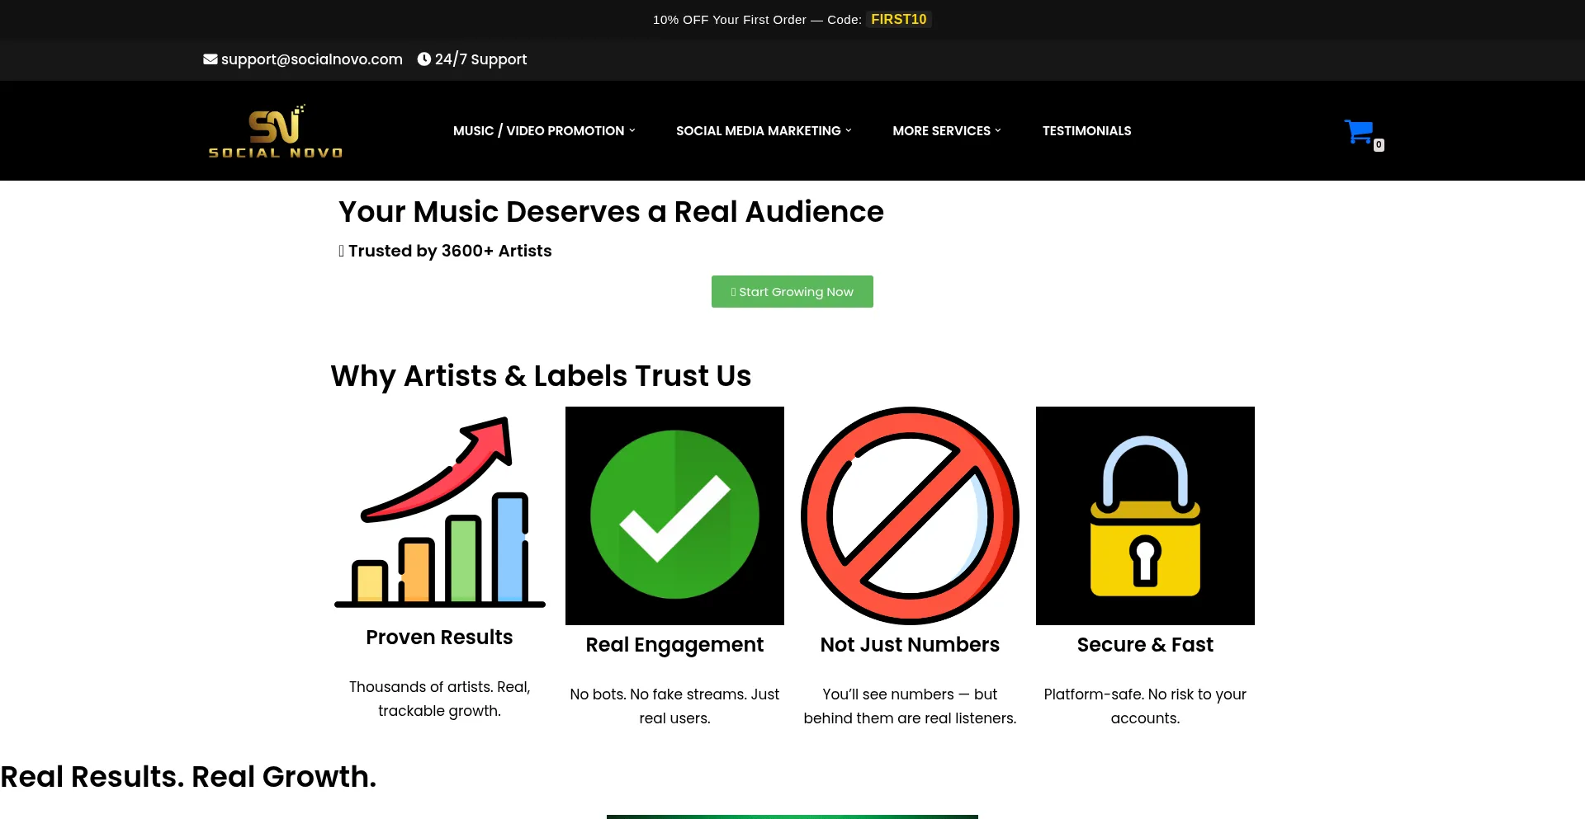Expand the Music / Video Promotion dropdown chevron
Screen dimensions: 1585x819
632,130
